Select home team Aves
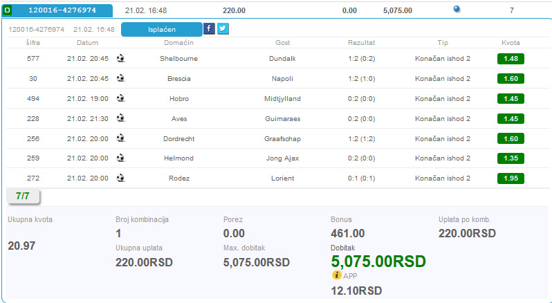 (179, 118)
